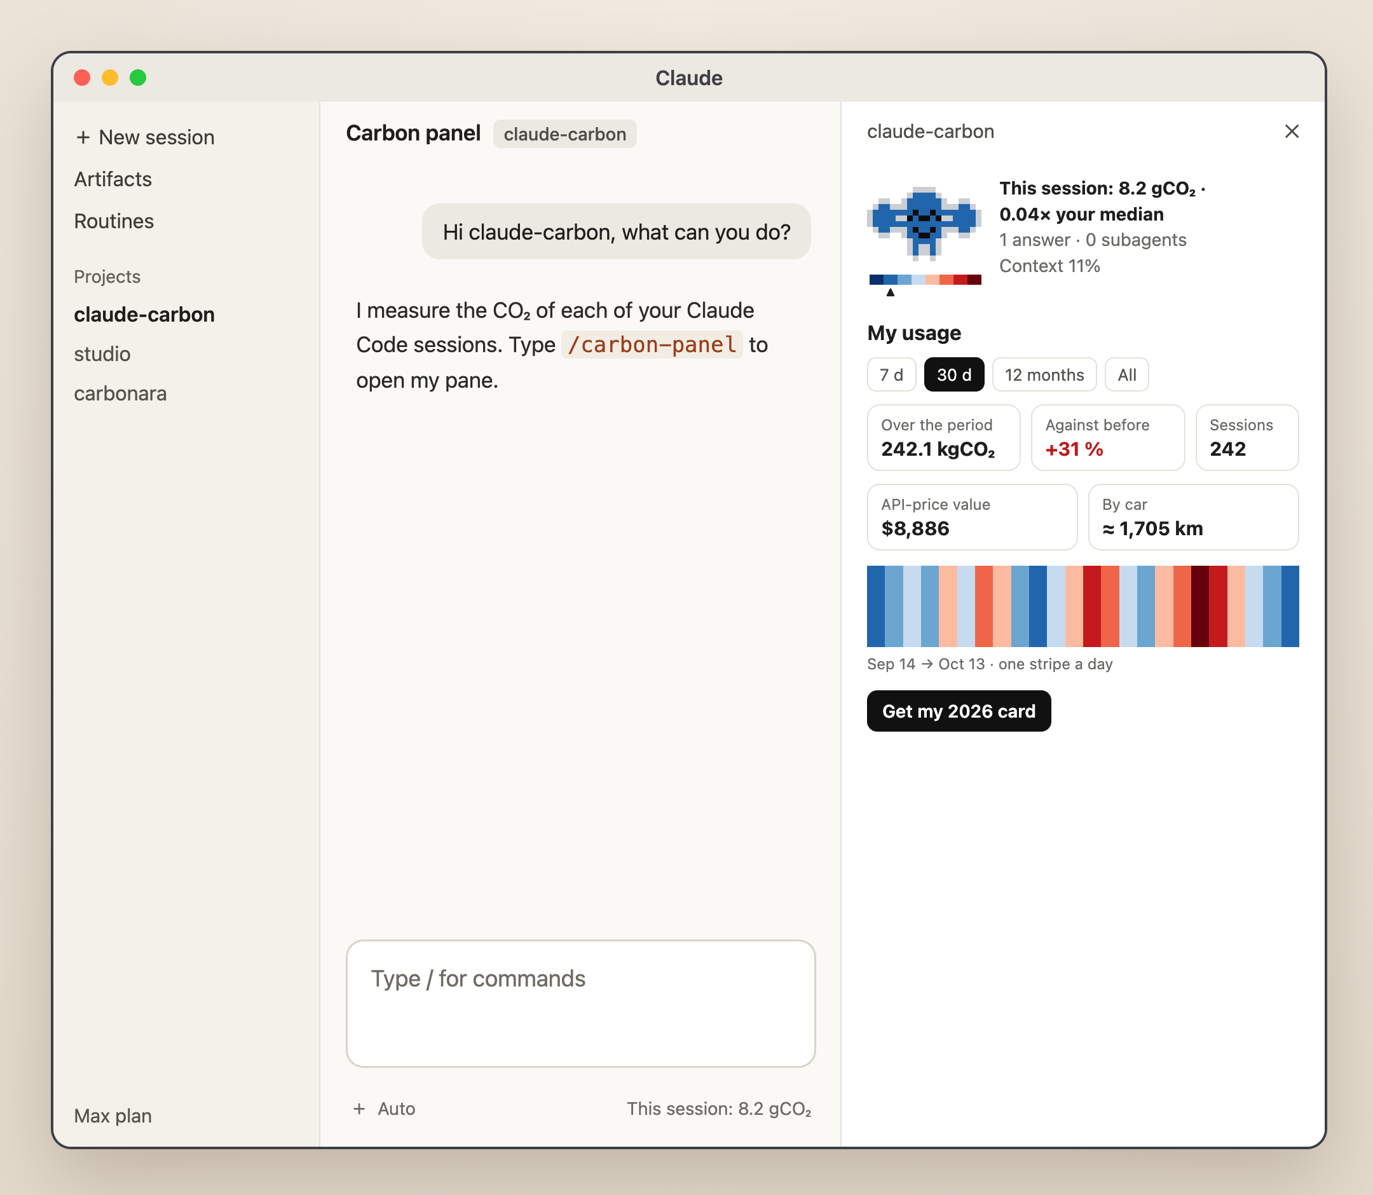Click the My usage heading
The height and width of the screenshot is (1195, 1373).
coord(913,333)
